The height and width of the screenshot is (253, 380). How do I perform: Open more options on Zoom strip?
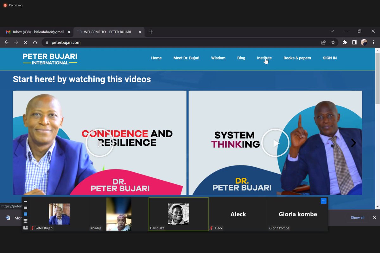point(323,201)
